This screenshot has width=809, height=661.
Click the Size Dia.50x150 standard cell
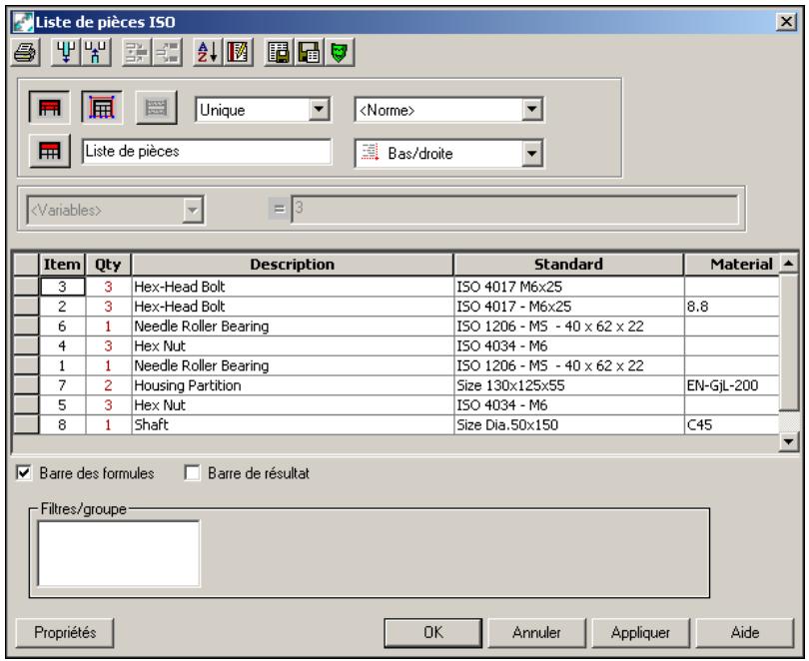[x=568, y=424]
